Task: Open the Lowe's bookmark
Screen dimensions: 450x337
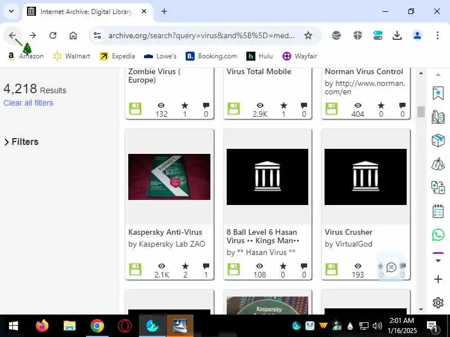Action: [160, 56]
